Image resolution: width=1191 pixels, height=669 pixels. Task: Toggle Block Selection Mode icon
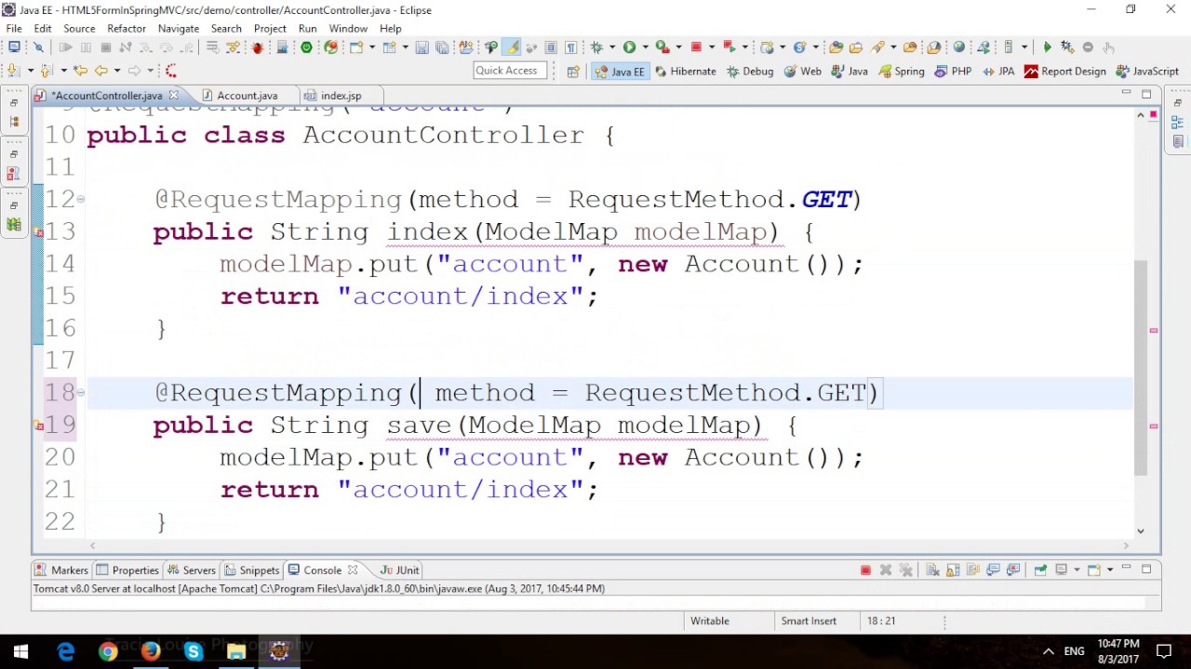tap(551, 46)
